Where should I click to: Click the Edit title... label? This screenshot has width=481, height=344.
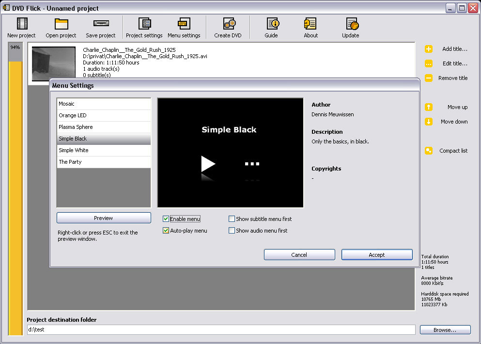point(455,63)
